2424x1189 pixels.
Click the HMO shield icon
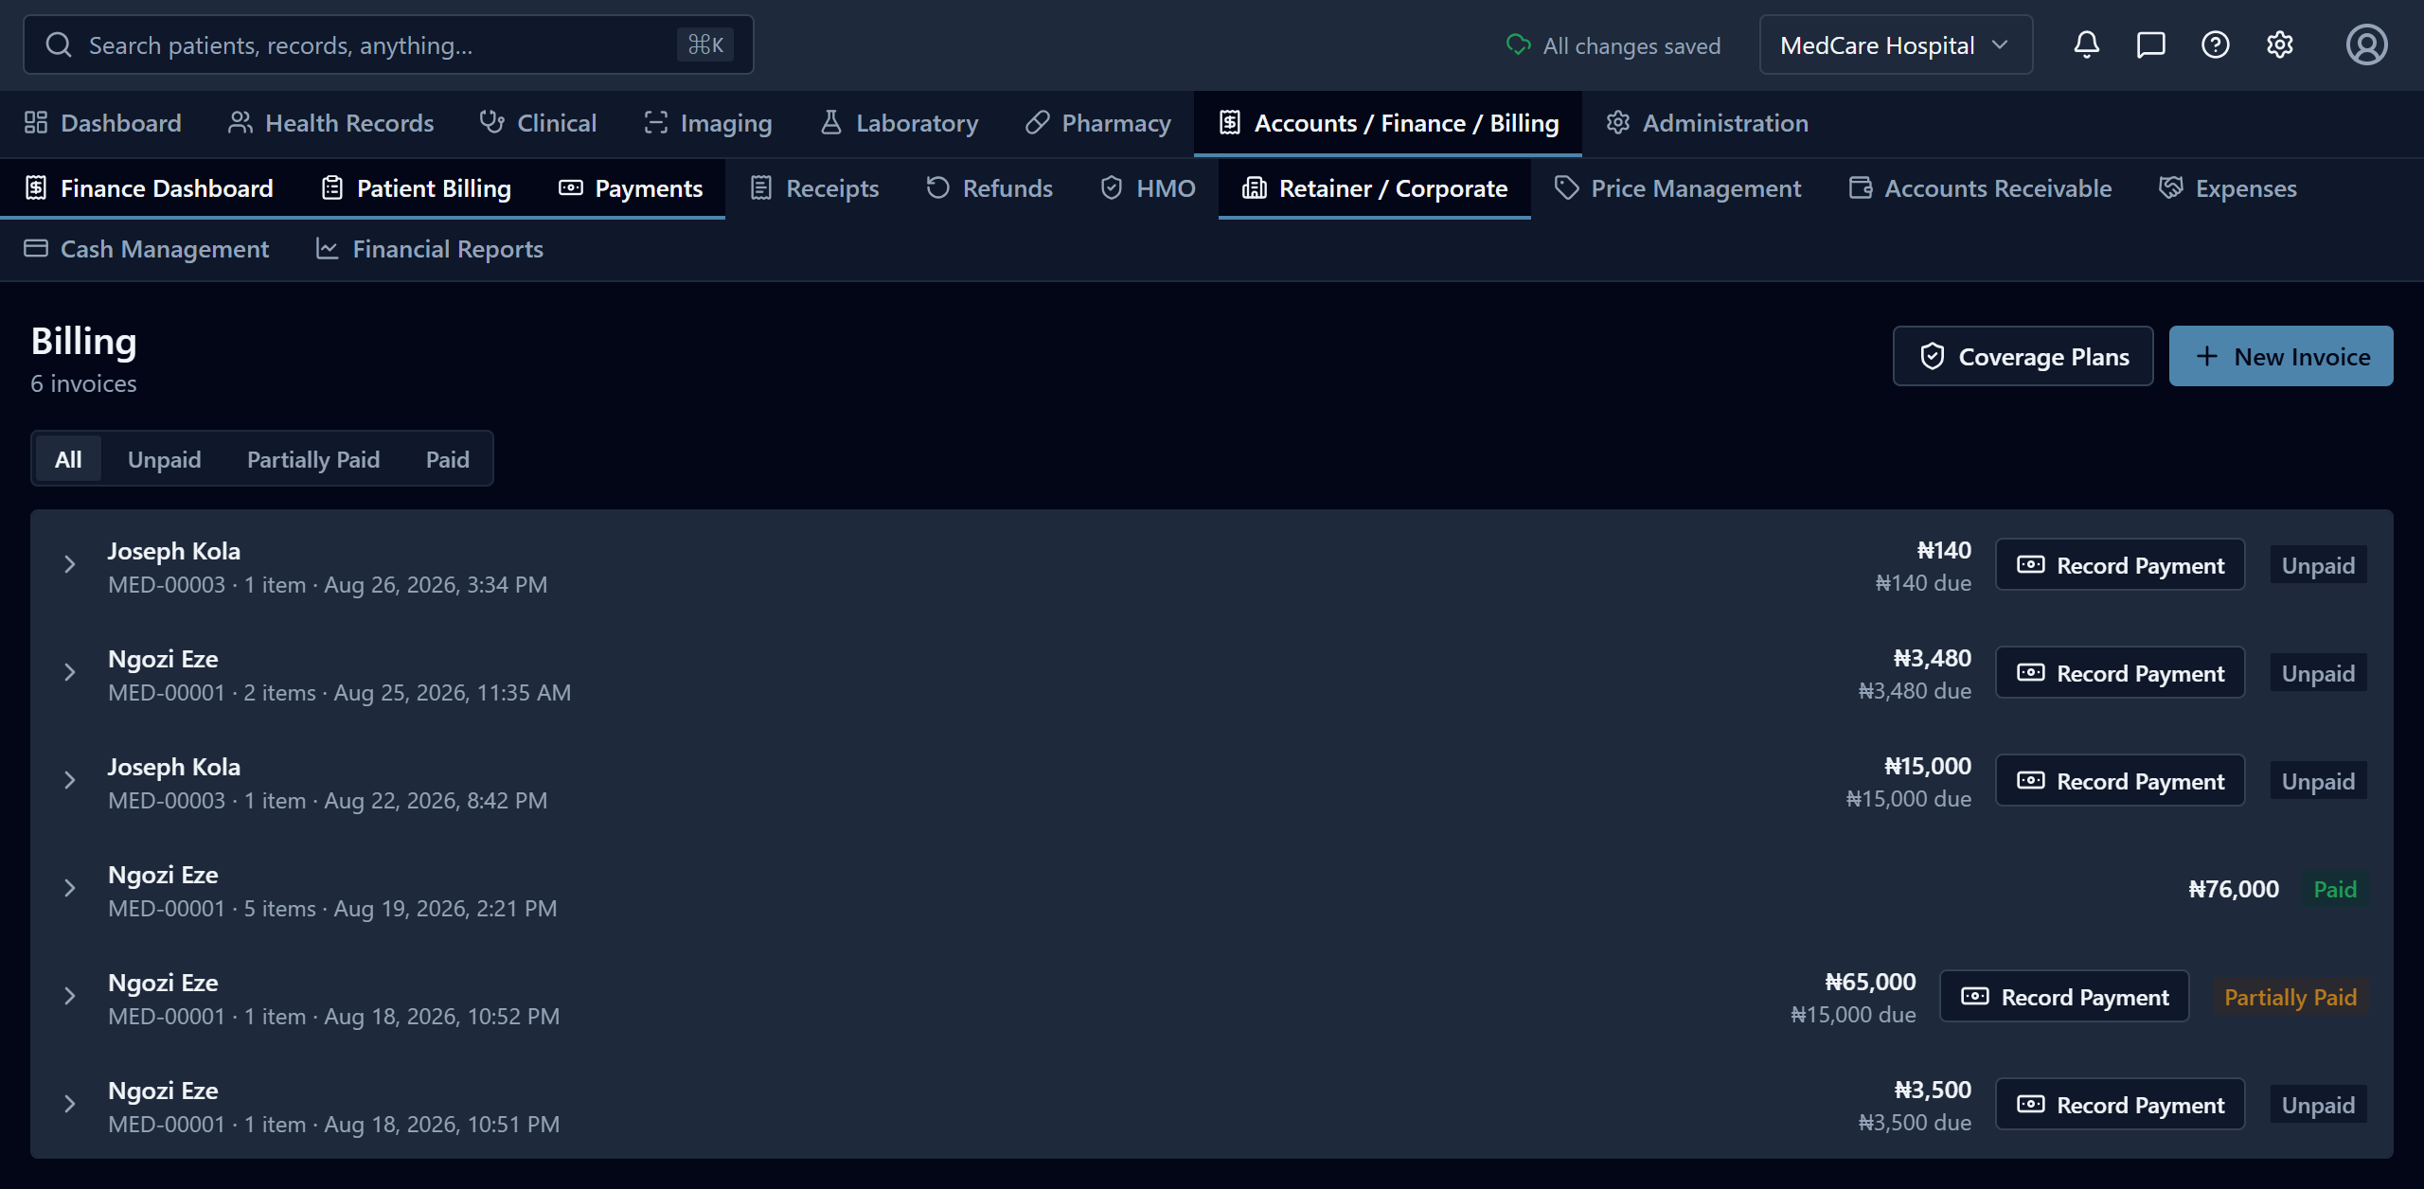pyautogui.click(x=1112, y=187)
